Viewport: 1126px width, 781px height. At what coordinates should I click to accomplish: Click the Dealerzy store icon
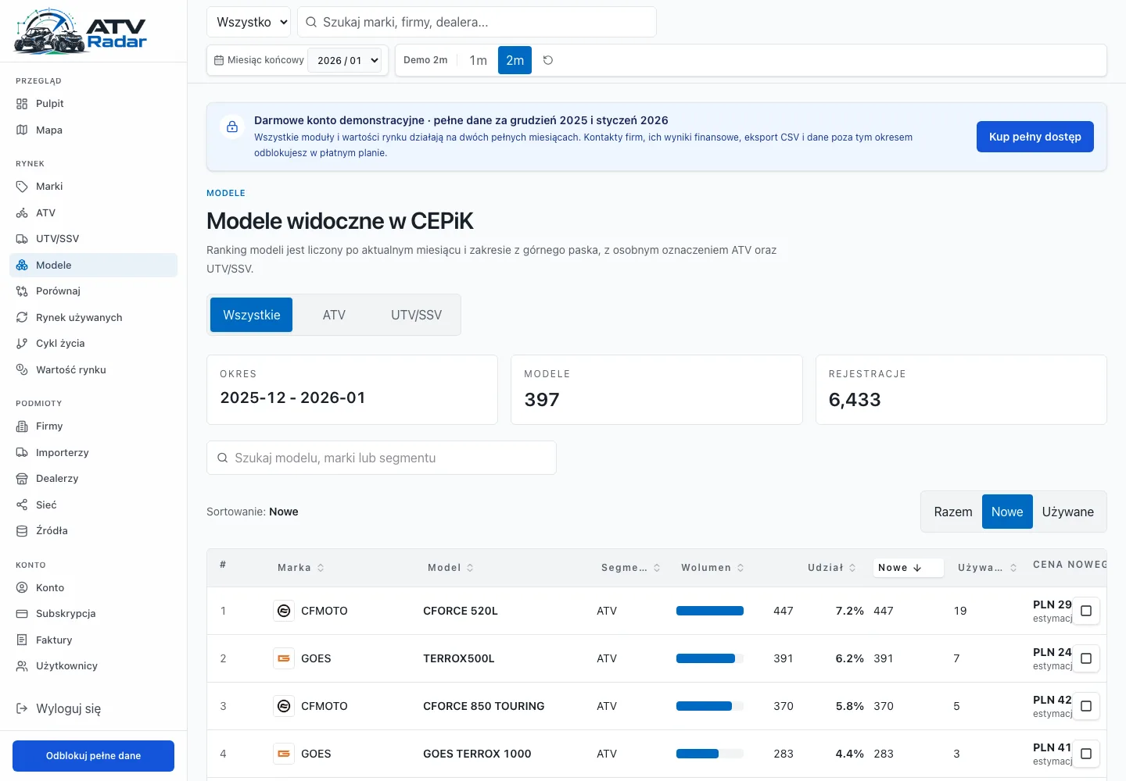pos(22,479)
